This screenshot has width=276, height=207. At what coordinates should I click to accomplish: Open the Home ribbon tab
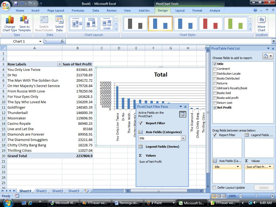coord(20,11)
